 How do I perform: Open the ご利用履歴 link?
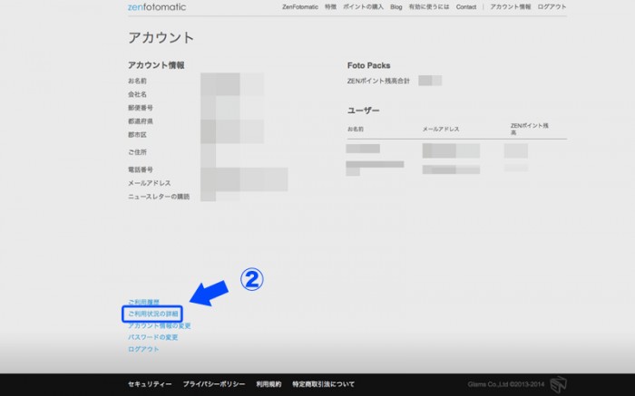pyautogui.click(x=143, y=302)
